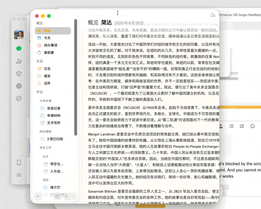Click the add (+) button at sidebar bottom
Viewport: 261px width, 209px height.
point(38,196)
